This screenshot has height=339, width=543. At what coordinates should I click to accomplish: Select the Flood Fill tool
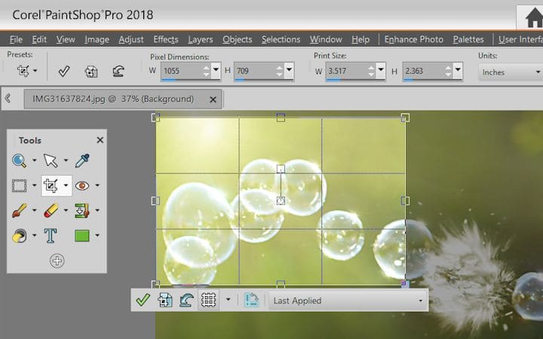pos(19,236)
